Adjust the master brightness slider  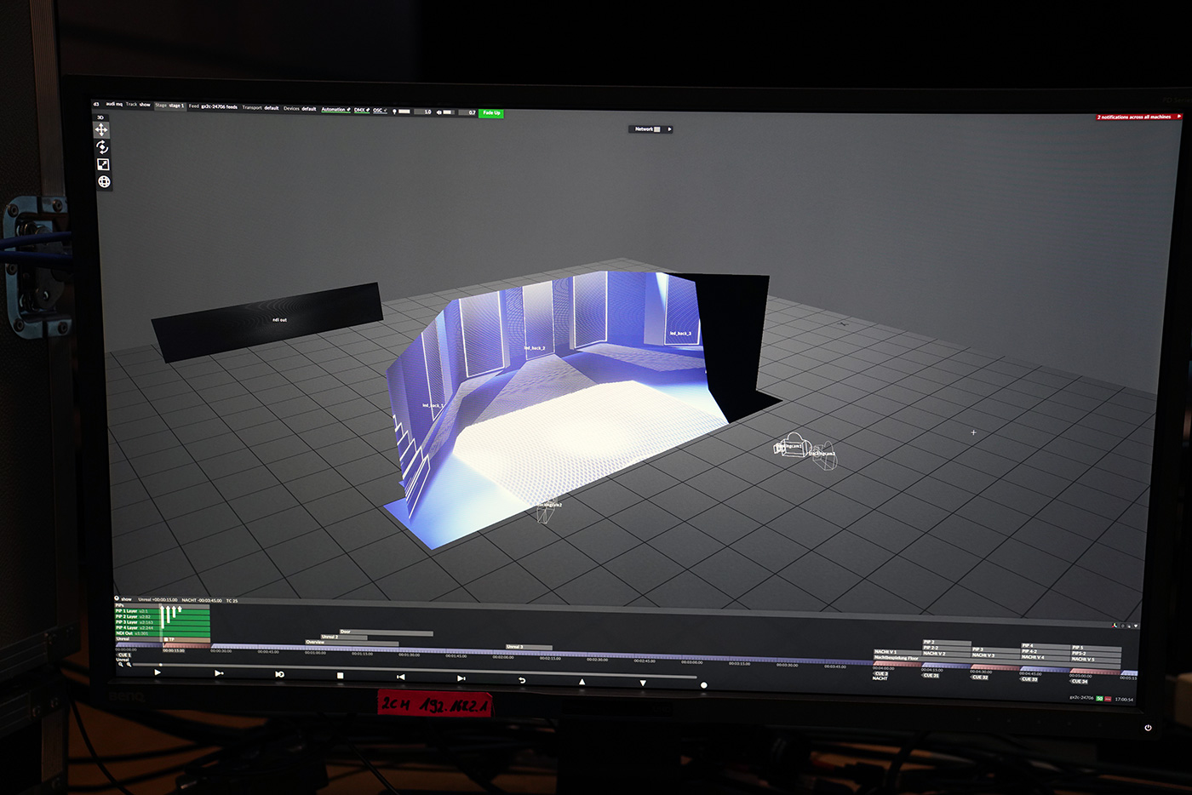tap(405, 112)
